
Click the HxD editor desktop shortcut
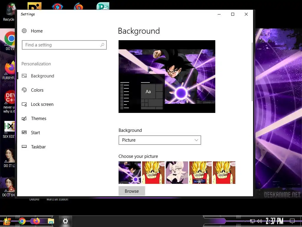point(9,129)
